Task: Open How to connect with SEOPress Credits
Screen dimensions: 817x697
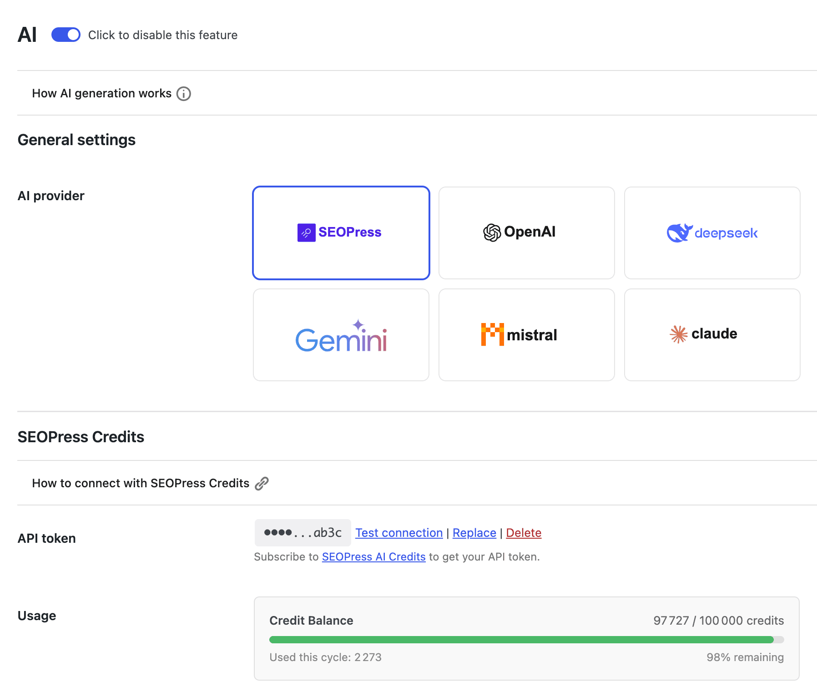Action: pos(141,483)
